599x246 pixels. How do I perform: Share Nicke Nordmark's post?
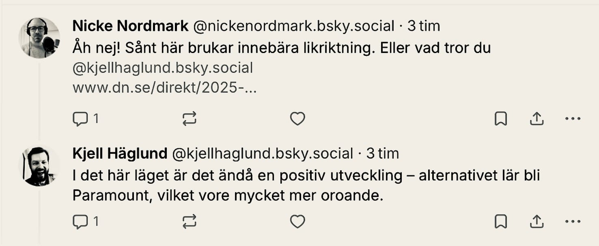537,119
